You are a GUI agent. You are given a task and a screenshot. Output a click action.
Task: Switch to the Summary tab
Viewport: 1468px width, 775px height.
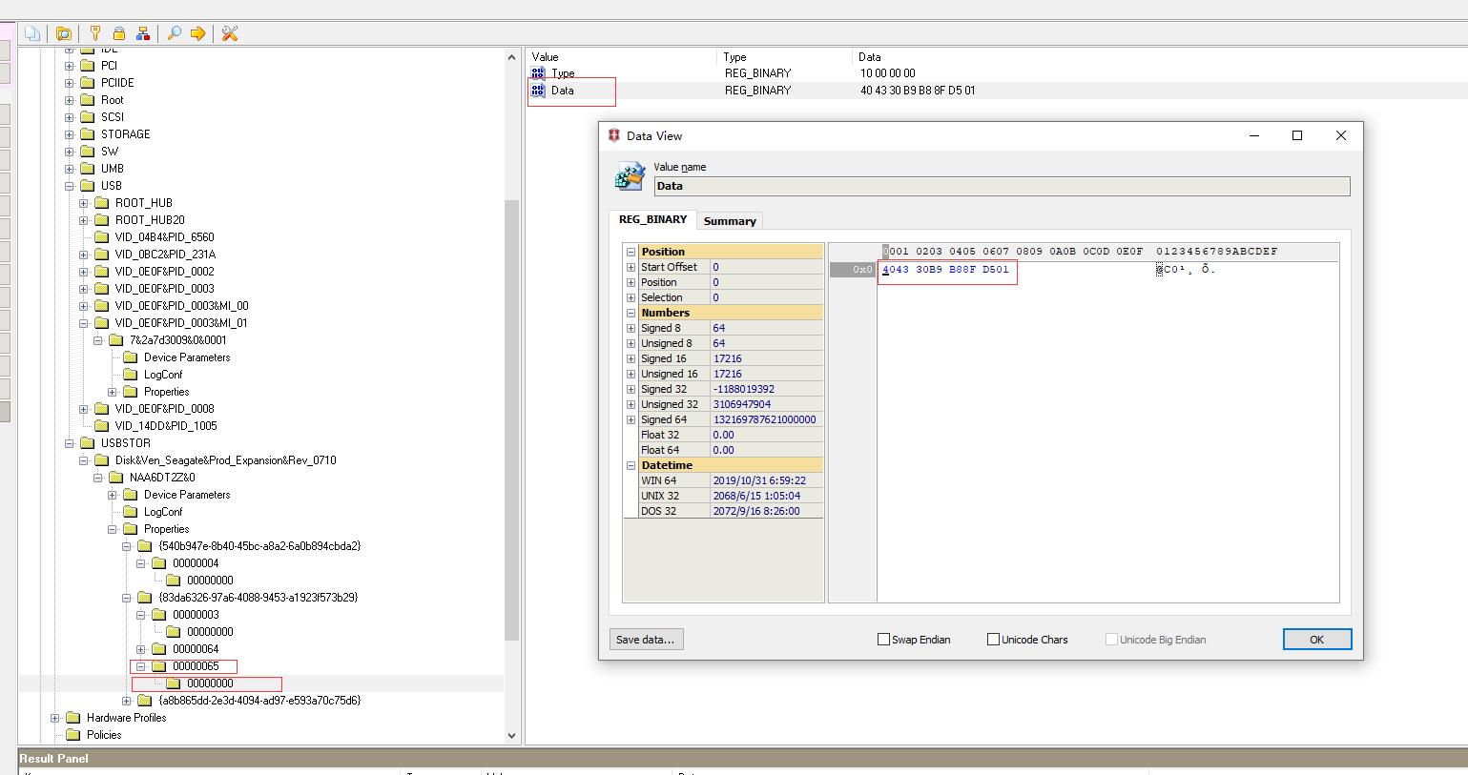730,221
